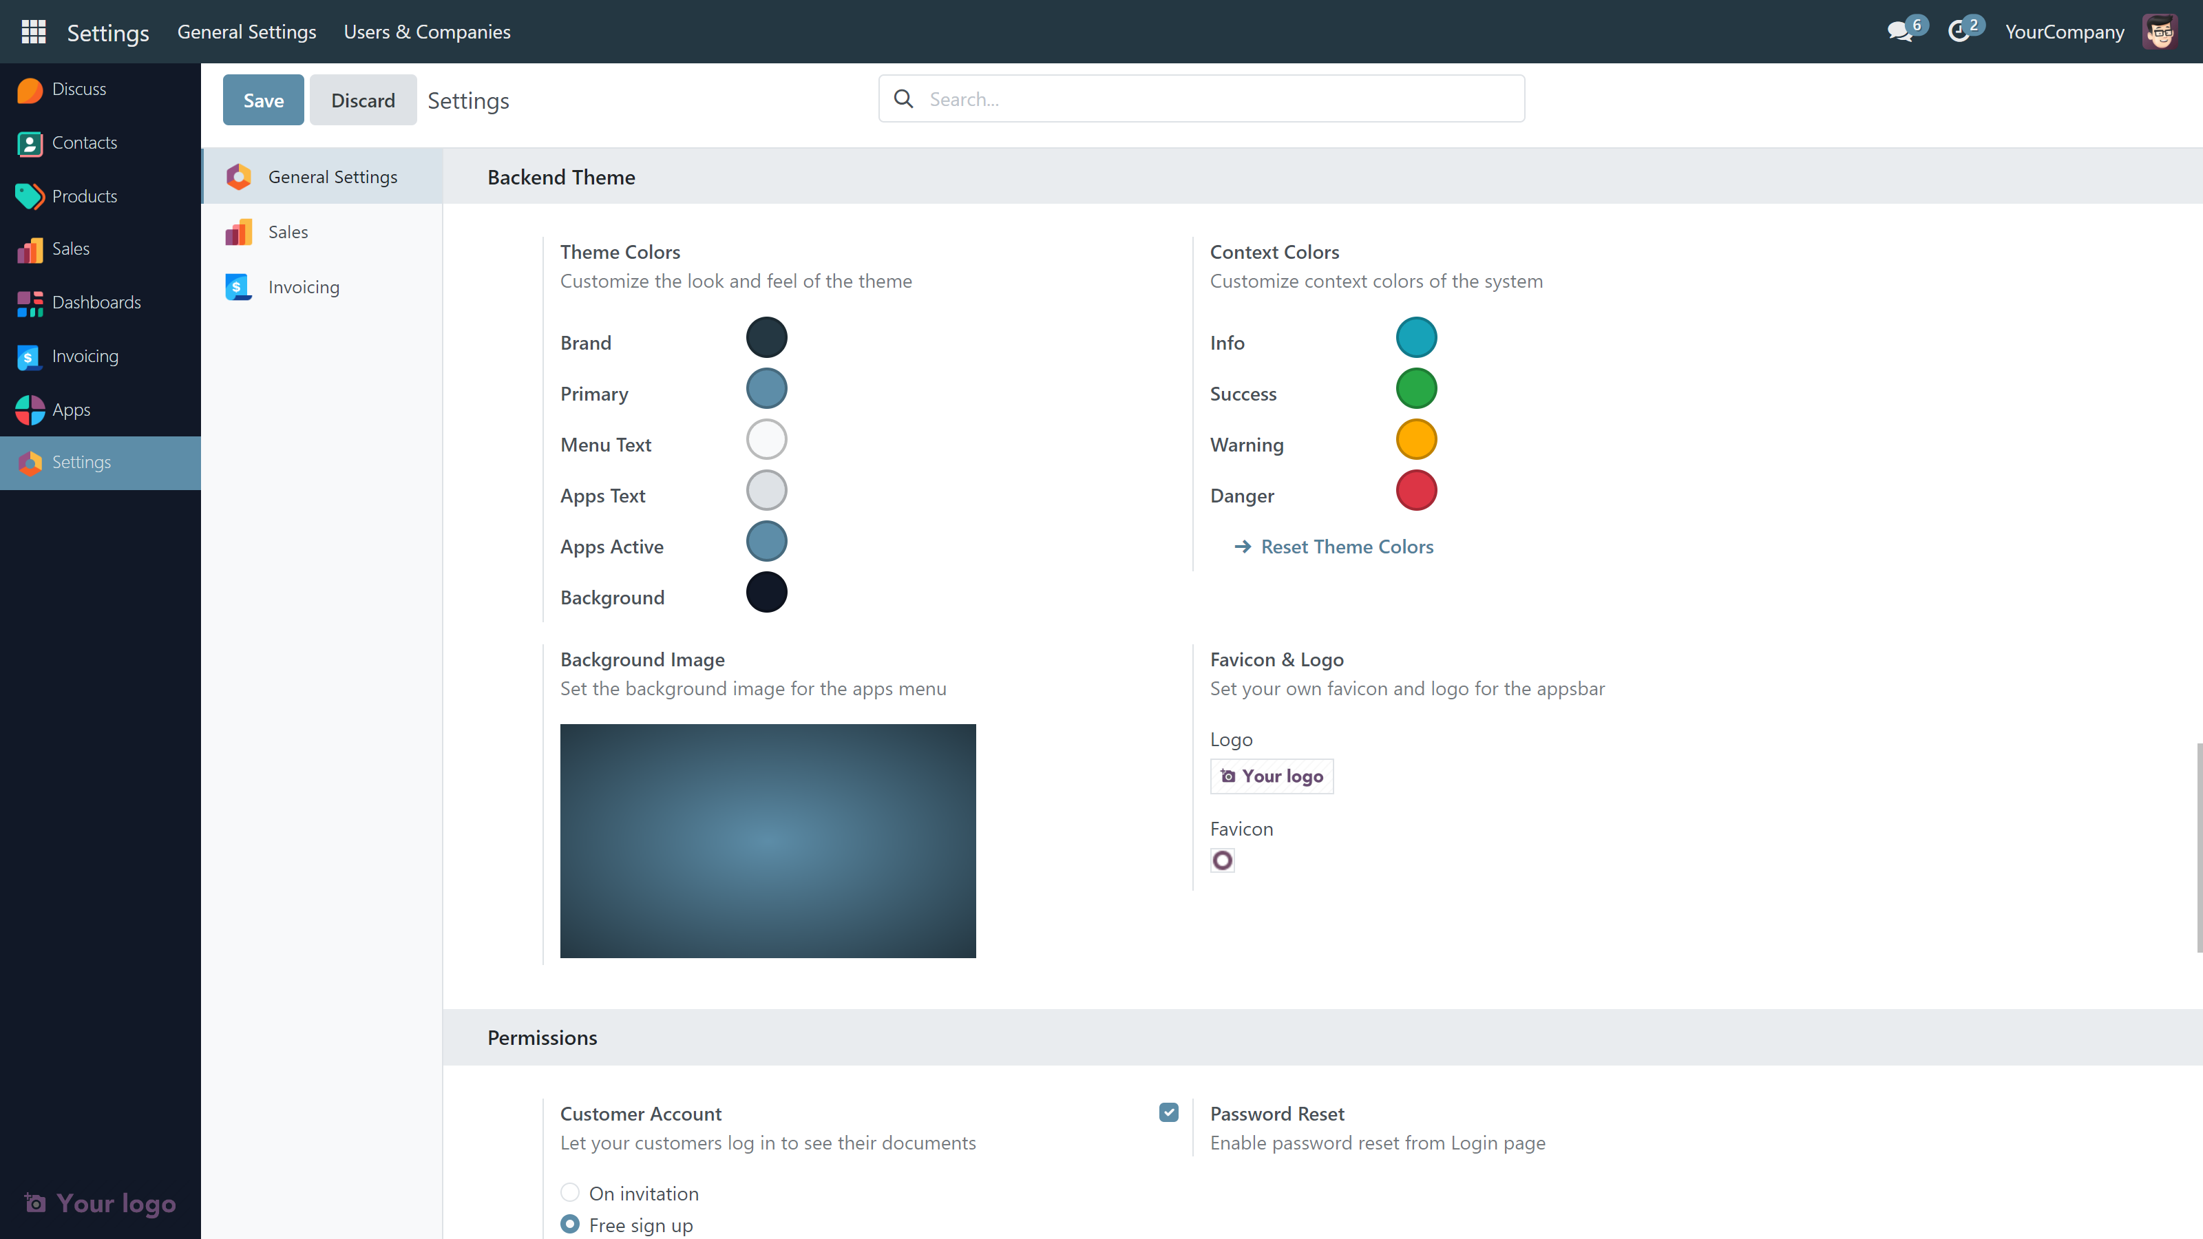Open the Dashboards app icon

coord(30,303)
